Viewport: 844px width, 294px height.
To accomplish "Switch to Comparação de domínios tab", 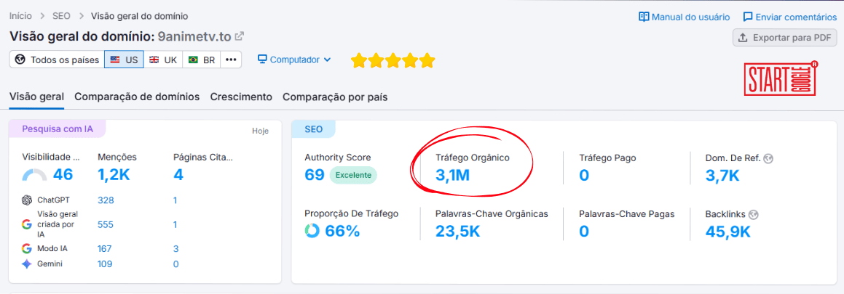I will pos(137,97).
